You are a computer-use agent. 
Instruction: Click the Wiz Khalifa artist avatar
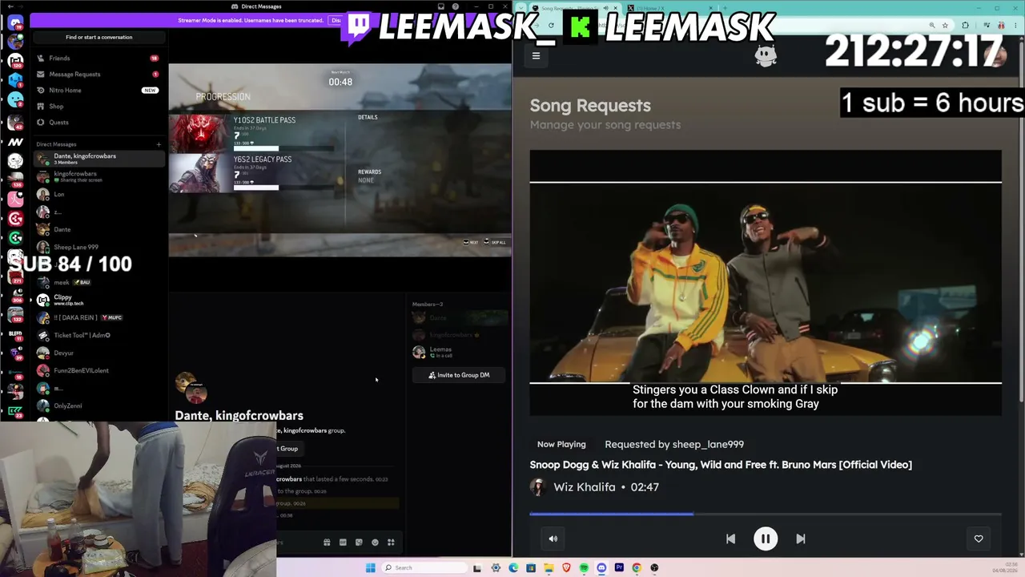[538, 487]
